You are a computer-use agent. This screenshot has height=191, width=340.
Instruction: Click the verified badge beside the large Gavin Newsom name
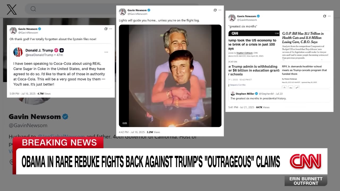coord(65,116)
